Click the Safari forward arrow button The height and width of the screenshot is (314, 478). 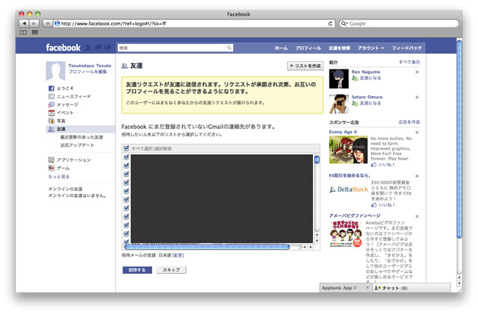(x=34, y=23)
